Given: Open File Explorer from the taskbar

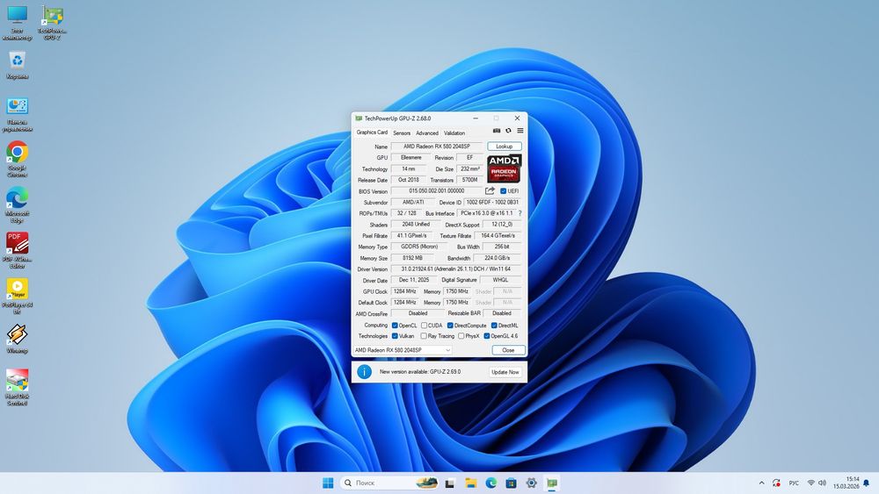Looking at the screenshot, I should tap(470, 483).
